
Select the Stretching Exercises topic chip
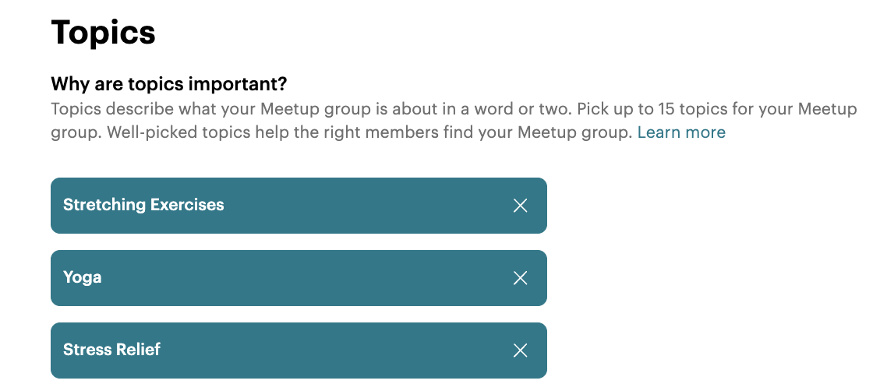pyautogui.click(x=299, y=206)
